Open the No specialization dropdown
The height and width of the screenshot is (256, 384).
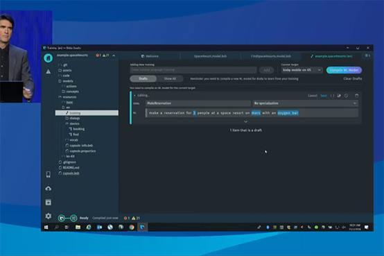click(306, 103)
